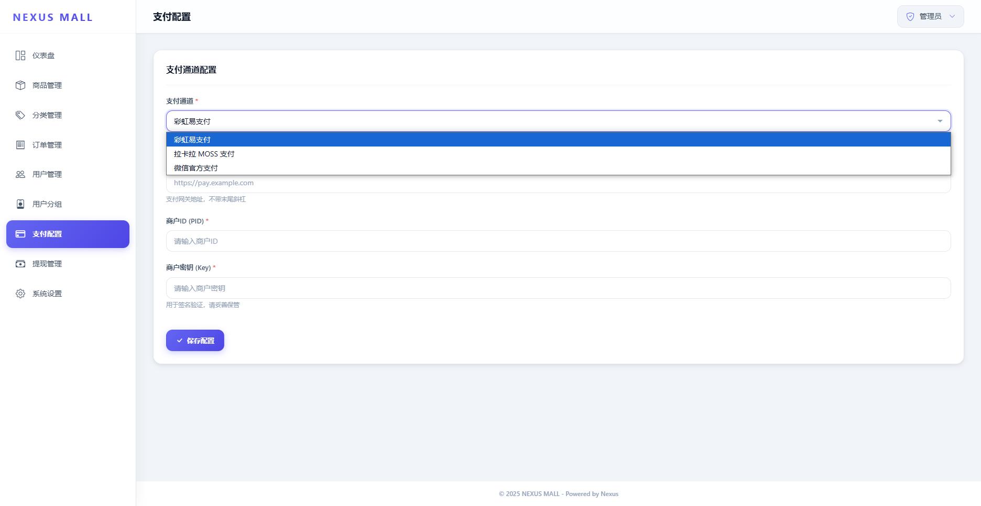
Task: Click into the 商户密钥 (Key) field
Action: pos(558,288)
